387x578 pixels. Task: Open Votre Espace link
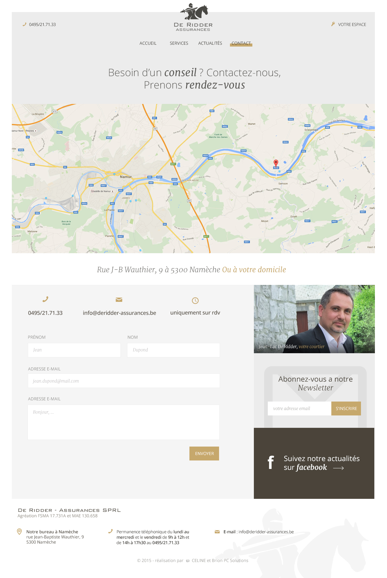click(x=352, y=24)
